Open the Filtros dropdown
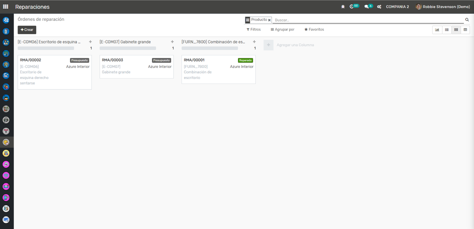 (254, 30)
